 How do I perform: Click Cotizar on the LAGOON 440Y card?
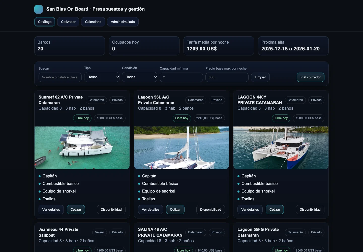click(x=275, y=209)
